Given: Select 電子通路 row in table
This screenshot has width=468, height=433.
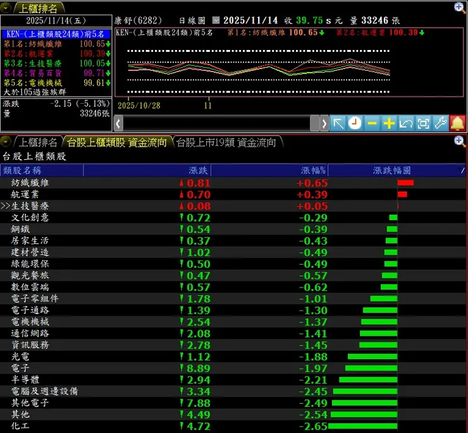Looking at the screenshot, I should pyautogui.click(x=233, y=310).
